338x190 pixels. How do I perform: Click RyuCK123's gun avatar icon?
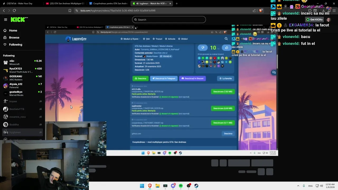pyautogui.click(x=6, y=70)
